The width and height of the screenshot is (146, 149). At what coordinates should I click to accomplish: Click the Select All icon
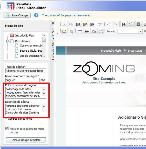pos(138,24)
